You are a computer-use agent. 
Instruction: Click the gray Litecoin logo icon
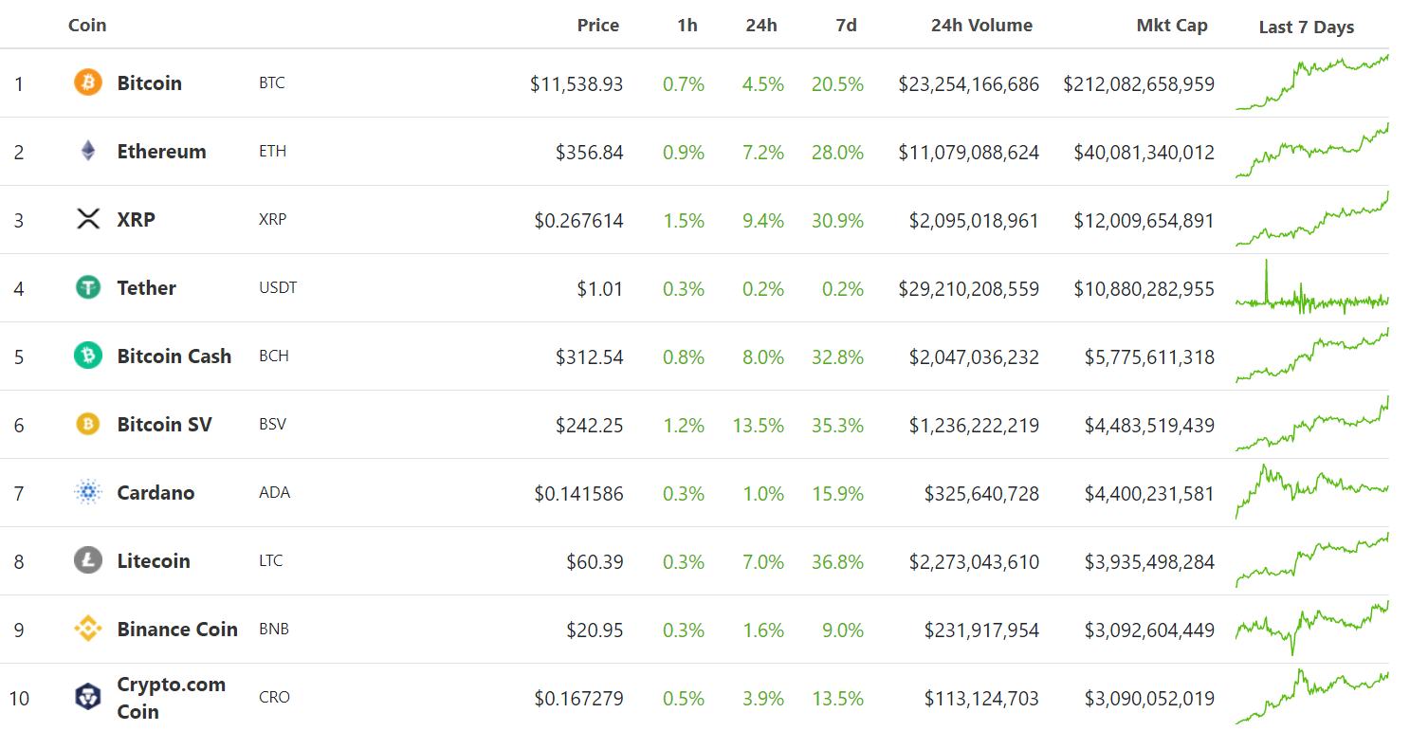[x=88, y=560]
